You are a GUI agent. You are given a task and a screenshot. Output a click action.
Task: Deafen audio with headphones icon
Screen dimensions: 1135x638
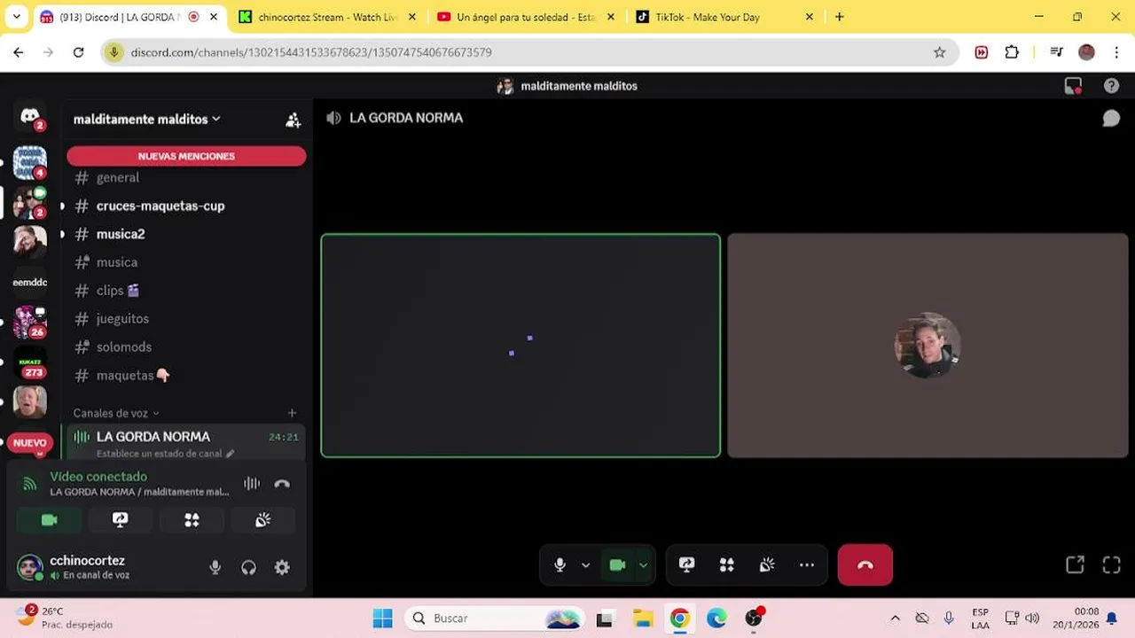tap(248, 568)
